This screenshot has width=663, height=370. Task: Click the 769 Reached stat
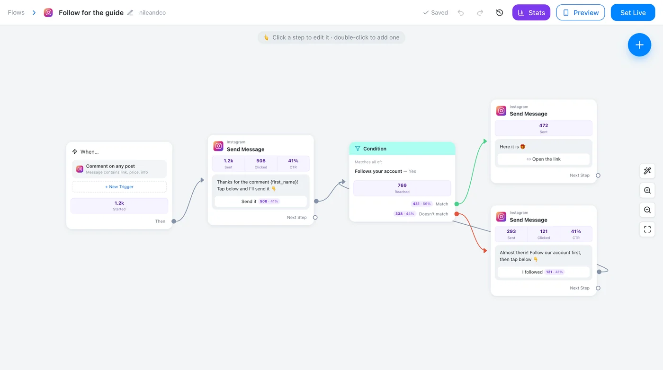[x=402, y=188]
